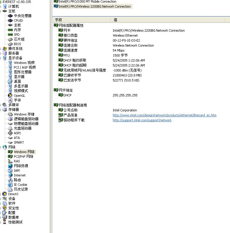Open the 驱动程序下载 support.intel.com link

(142, 120)
